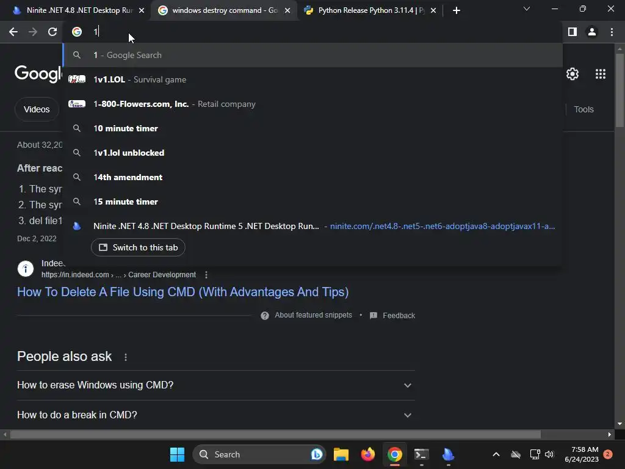Switch to Python Release 3.11.4 tab
Screen dimensions: 625x469
[369, 10]
